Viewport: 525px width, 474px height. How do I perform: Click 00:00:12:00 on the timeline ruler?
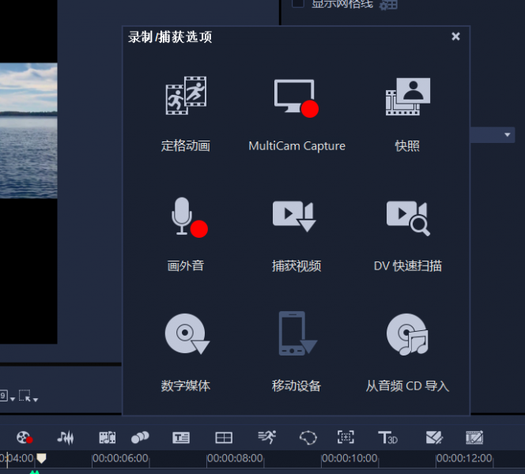(464, 458)
